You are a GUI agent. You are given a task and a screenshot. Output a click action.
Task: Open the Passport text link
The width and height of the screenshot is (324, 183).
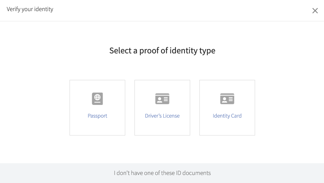click(x=97, y=116)
